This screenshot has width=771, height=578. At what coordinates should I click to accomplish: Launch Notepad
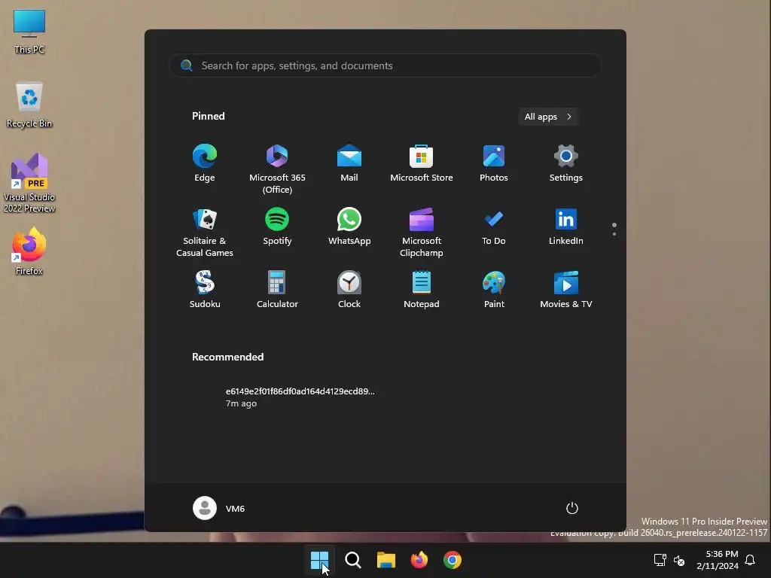coord(422,290)
